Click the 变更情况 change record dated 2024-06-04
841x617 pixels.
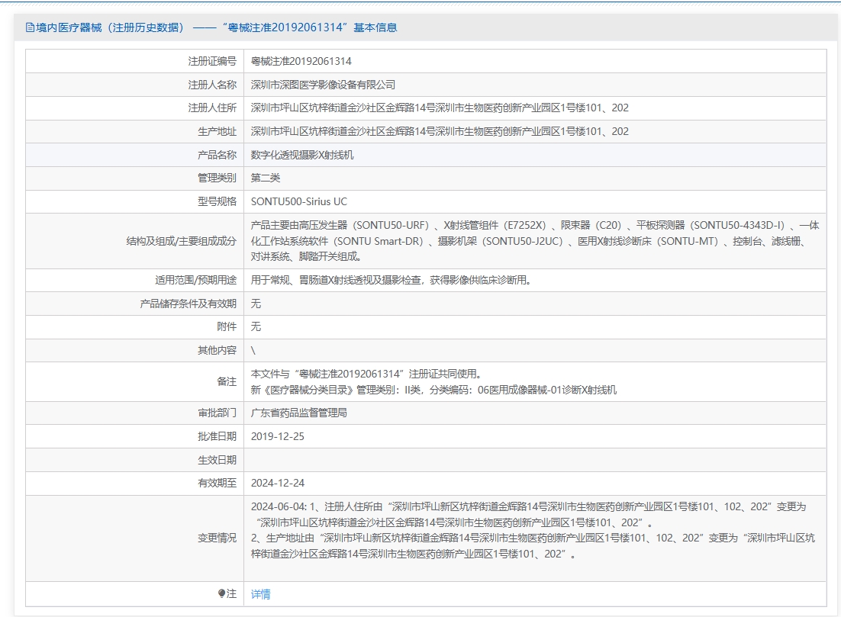(533, 530)
